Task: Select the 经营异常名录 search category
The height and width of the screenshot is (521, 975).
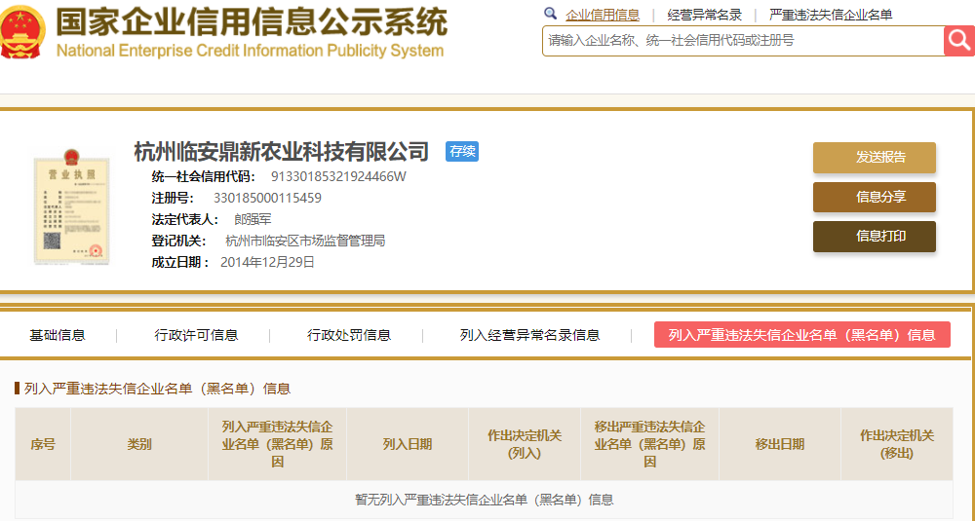Action: click(x=705, y=15)
